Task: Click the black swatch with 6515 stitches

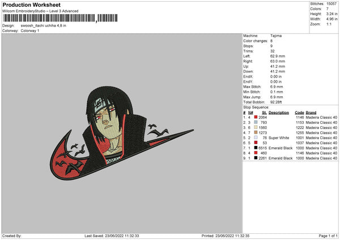Action: pyautogui.click(x=256, y=148)
